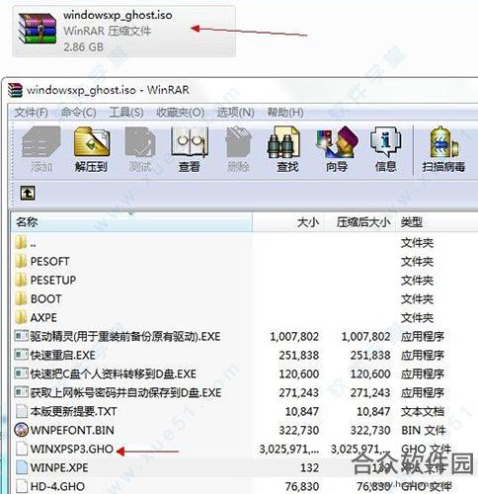The width and height of the screenshot is (478, 494).
Task: Select the windowsxp_ghost.iso file thumbnail
Action: click(38, 29)
